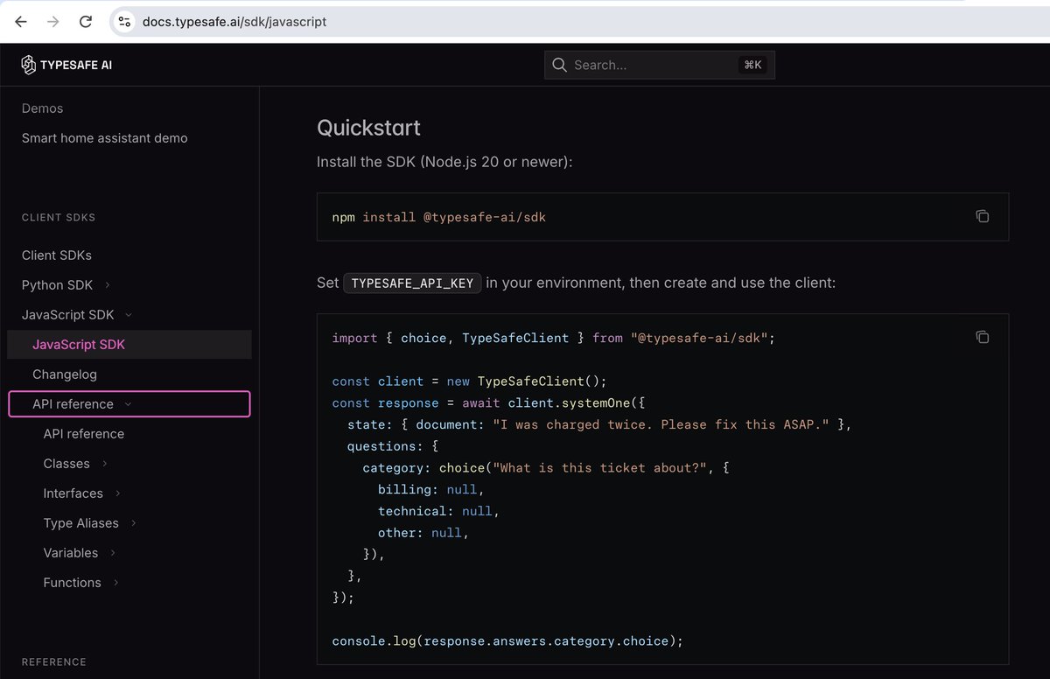Click the 'technical: null' code line
The height and width of the screenshot is (679, 1050).
pos(438,511)
